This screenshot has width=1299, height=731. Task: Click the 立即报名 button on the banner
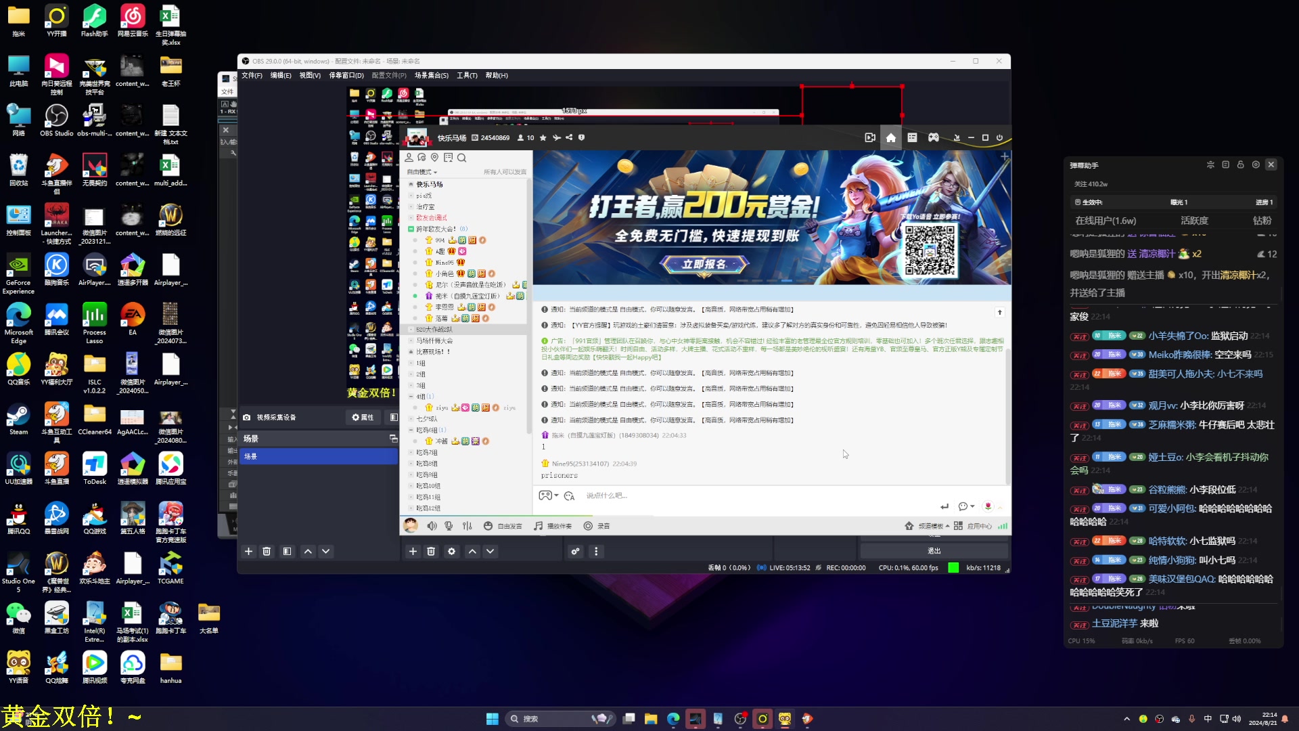(705, 265)
